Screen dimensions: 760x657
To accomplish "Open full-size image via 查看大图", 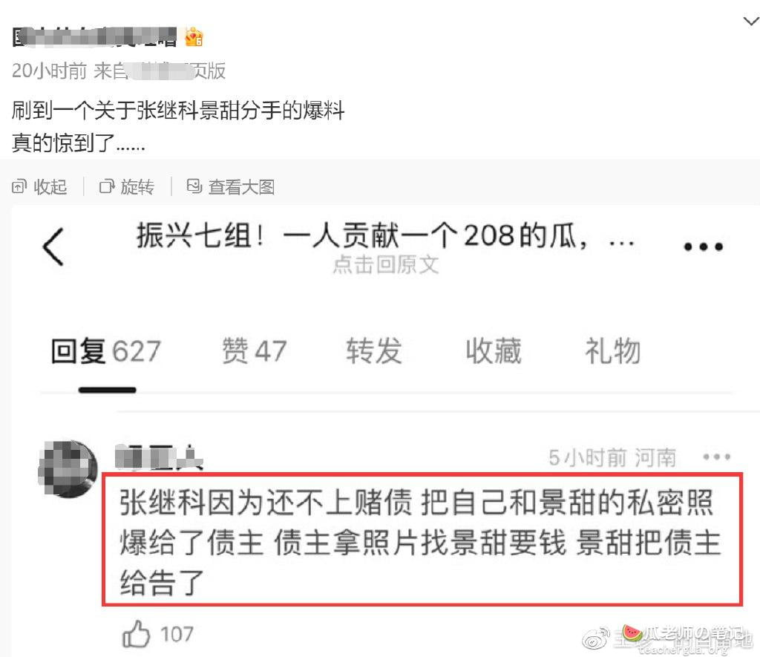I will coord(231,186).
